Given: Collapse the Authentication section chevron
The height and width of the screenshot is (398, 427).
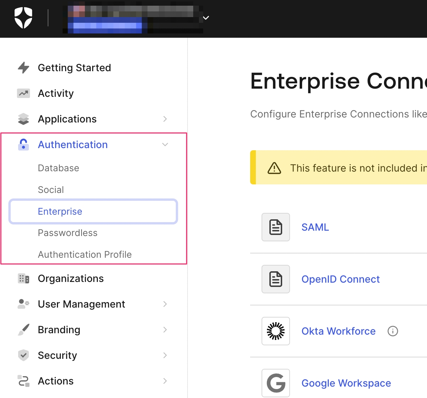Looking at the screenshot, I should point(165,145).
